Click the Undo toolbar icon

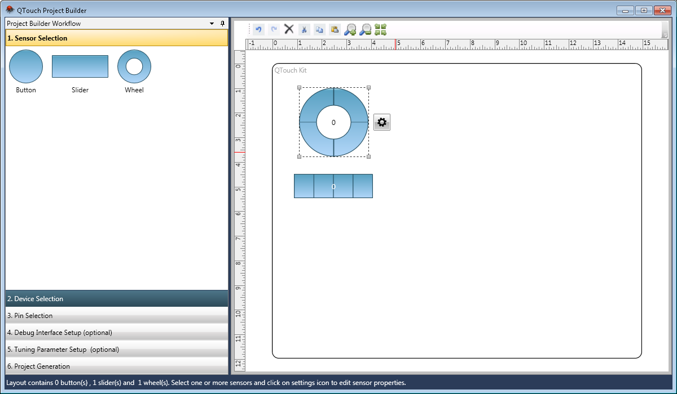[258, 29]
